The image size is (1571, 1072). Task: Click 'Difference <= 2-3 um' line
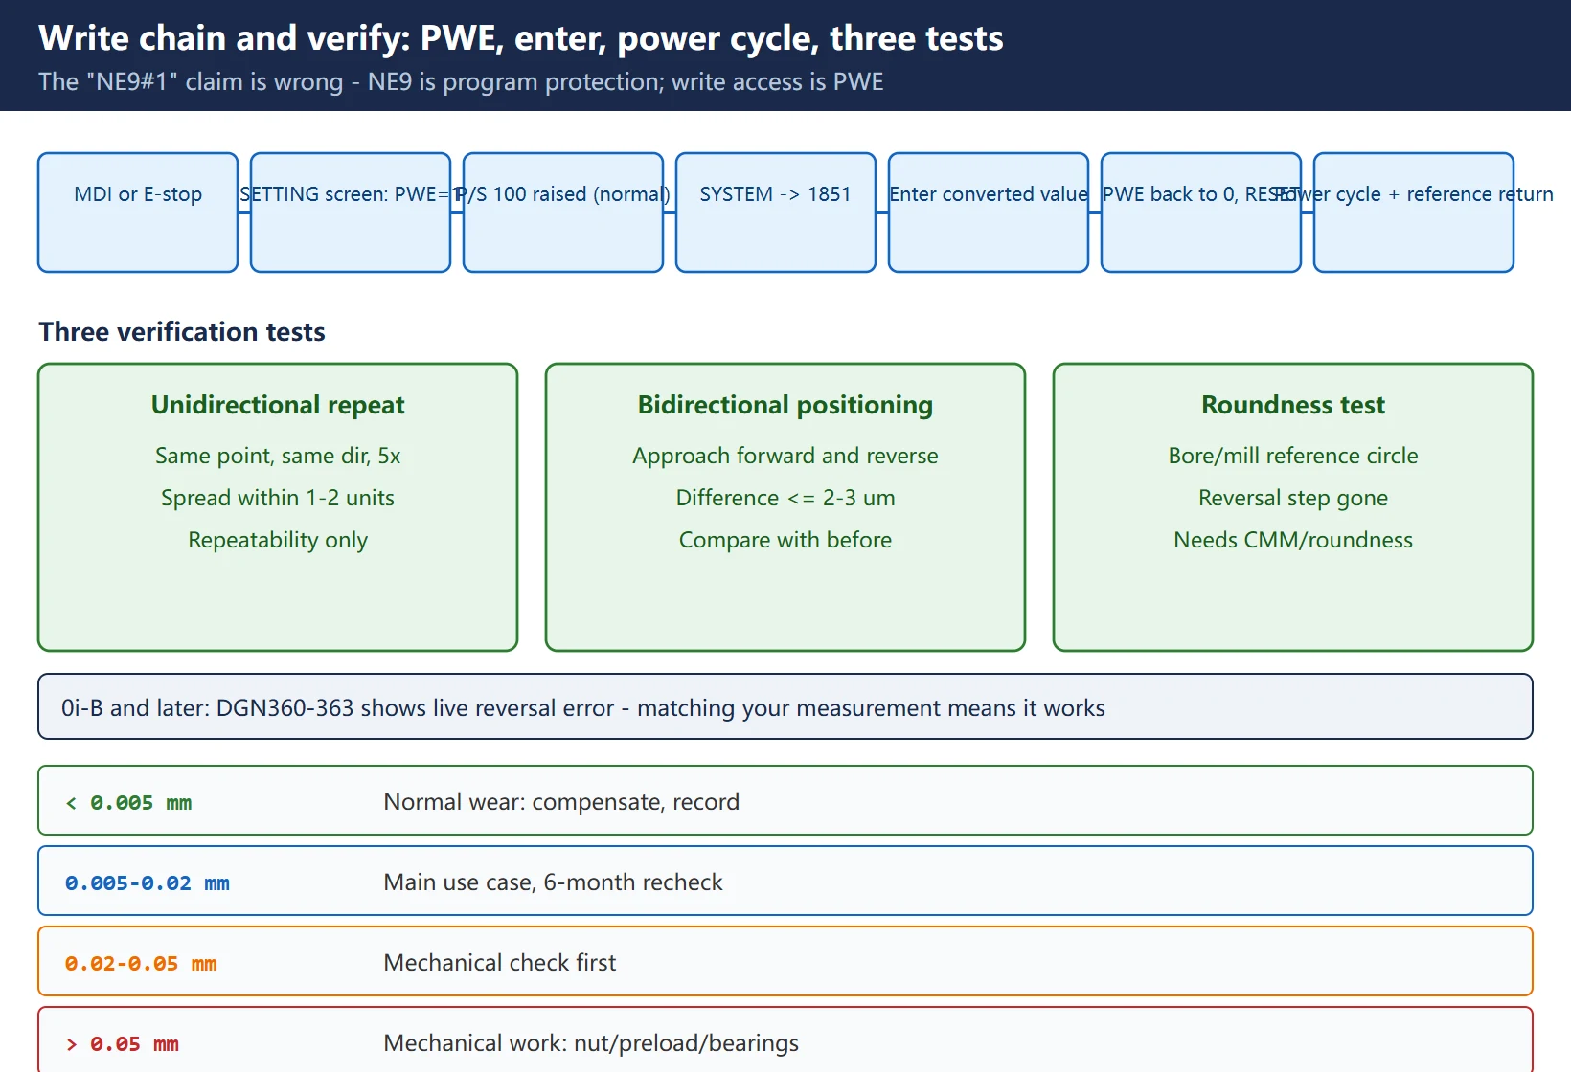pyautogui.click(x=785, y=498)
